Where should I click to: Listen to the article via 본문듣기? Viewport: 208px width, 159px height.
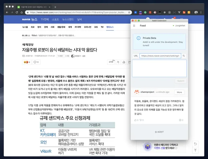pyautogui.click(x=78, y=56)
